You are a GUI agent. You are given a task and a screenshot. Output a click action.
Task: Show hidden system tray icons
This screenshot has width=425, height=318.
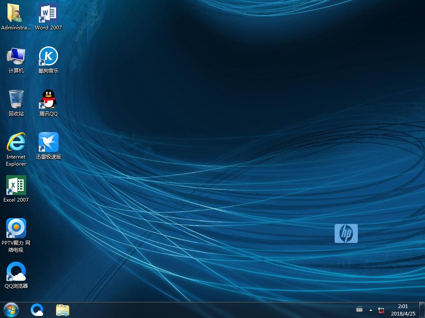click(371, 310)
